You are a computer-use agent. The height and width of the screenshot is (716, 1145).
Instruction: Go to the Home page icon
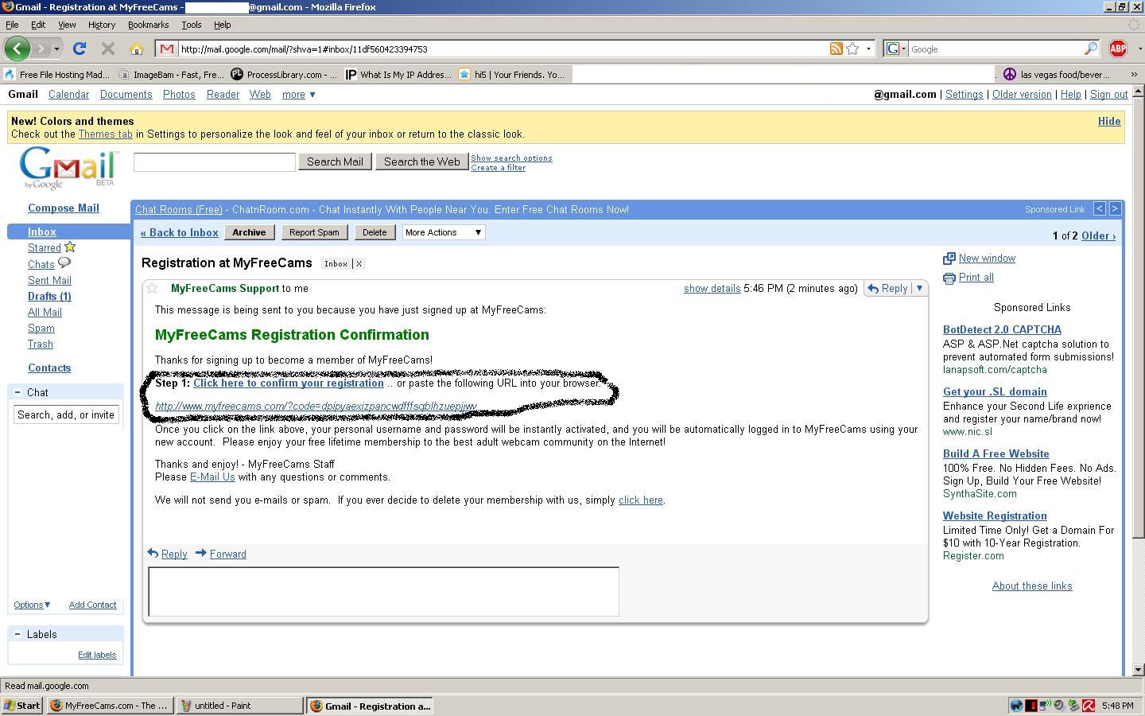(x=137, y=49)
